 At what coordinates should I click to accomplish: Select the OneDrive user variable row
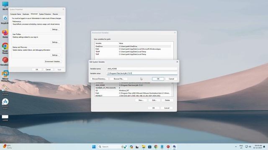click(x=133, y=46)
